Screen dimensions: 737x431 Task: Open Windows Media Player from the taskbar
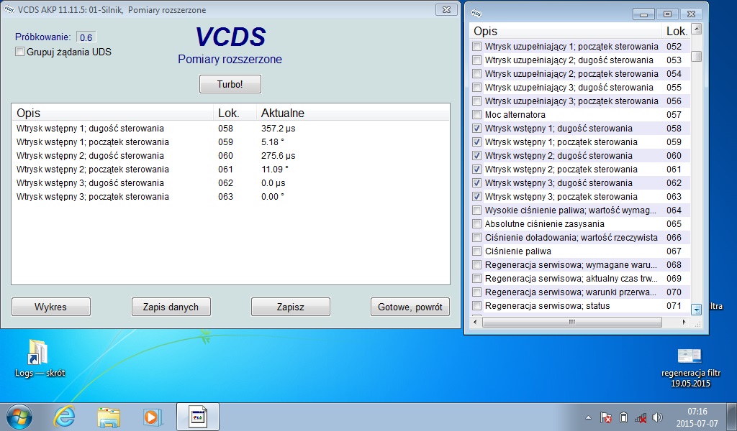153,417
